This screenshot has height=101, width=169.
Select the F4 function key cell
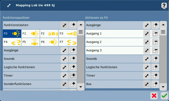click(12, 42)
